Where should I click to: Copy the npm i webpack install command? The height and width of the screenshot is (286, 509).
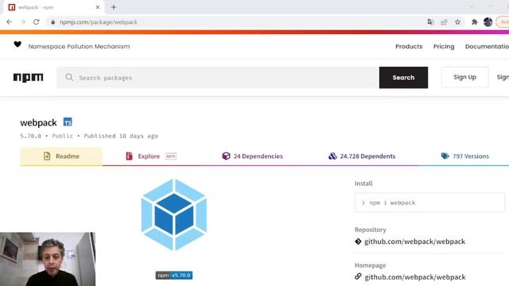pyautogui.click(x=429, y=203)
